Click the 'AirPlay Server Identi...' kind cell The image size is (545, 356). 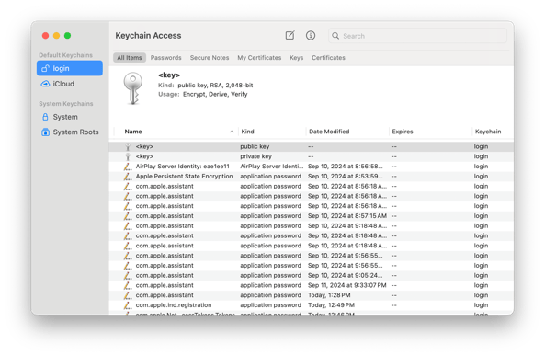pyautogui.click(x=271, y=167)
